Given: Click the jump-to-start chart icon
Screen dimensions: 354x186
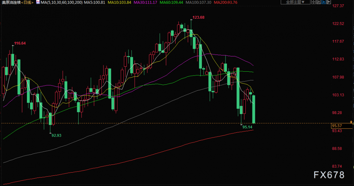Looking at the screenshot, I should tap(319, 2).
